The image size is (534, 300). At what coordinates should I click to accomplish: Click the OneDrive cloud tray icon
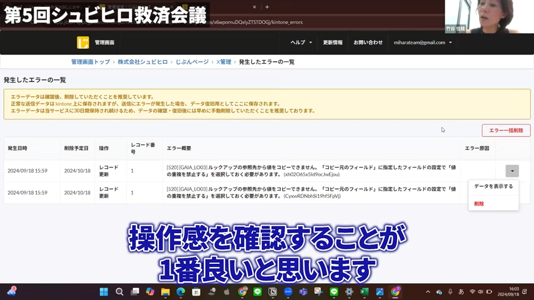coord(440,292)
